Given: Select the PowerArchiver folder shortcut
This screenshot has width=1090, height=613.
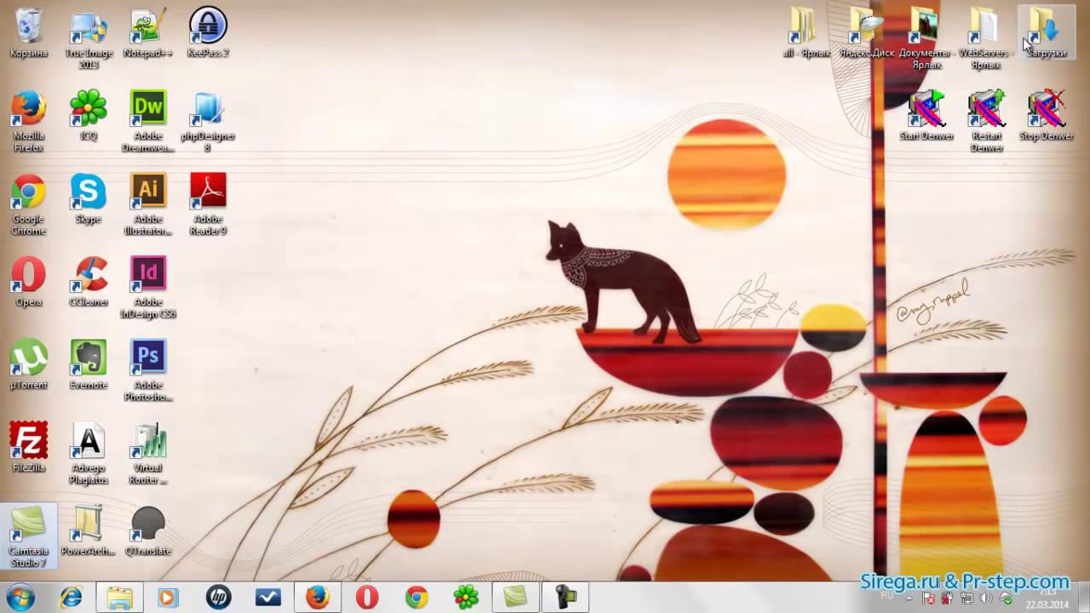Looking at the screenshot, I should click(x=89, y=531).
